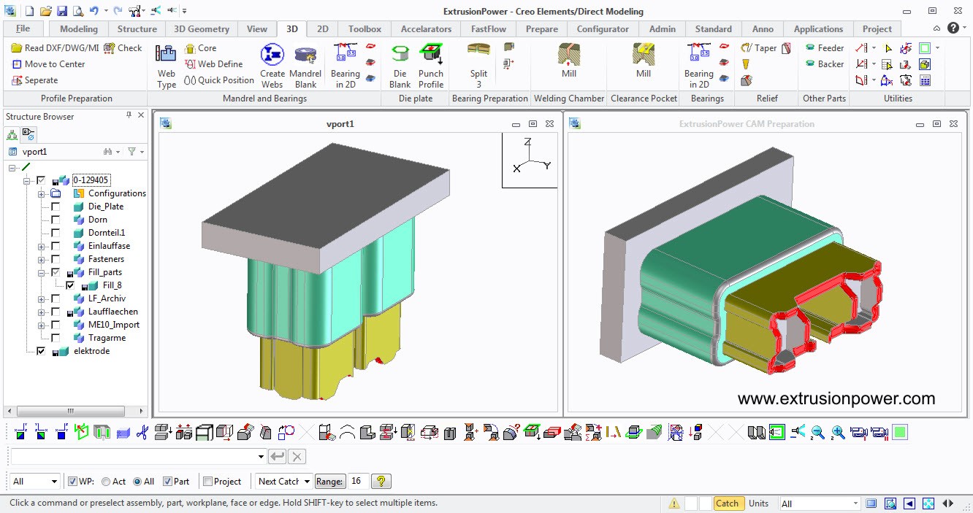Viewport: 973px width, 513px height.
Task: Click the green square icon at bottom toolbar end
Action: pyautogui.click(x=900, y=433)
